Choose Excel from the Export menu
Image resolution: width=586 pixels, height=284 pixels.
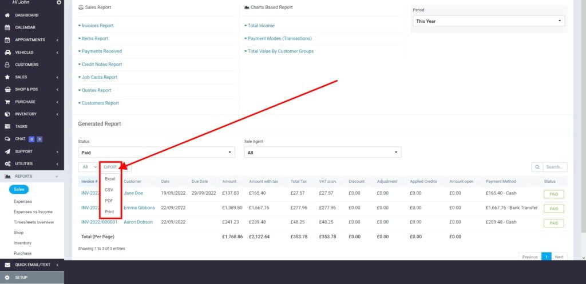point(110,179)
